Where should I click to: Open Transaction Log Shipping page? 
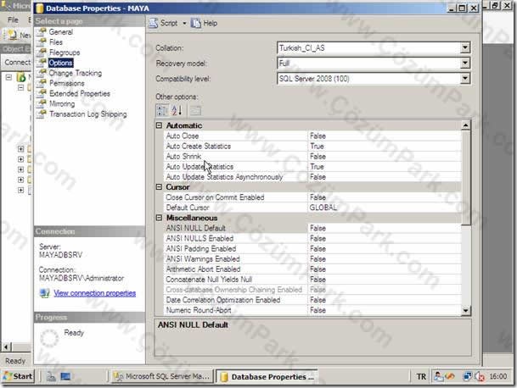pyautogui.click(x=88, y=114)
